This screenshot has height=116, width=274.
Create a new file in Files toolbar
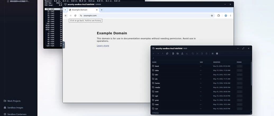point(173,53)
